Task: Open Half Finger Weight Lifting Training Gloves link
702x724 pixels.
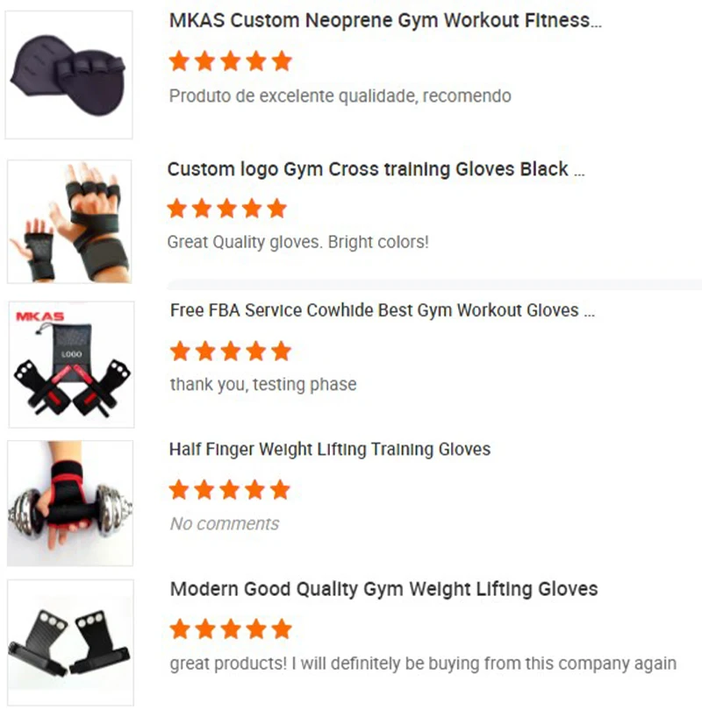Action: pos(330,450)
